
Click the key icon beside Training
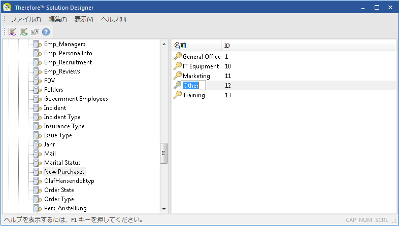(x=177, y=95)
